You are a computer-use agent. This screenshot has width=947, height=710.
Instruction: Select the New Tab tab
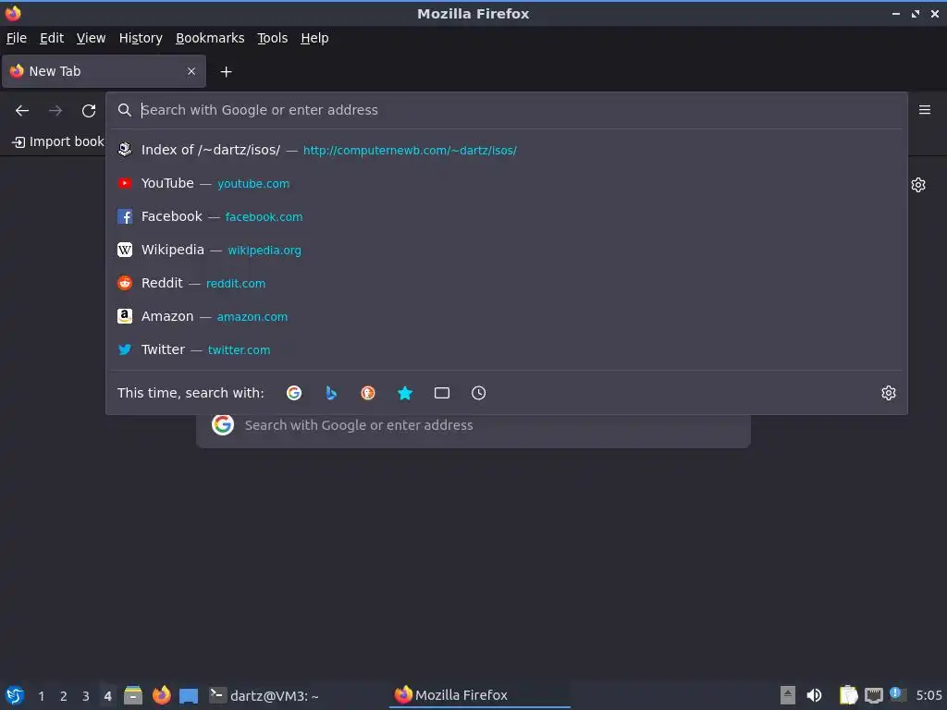coord(104,71)
